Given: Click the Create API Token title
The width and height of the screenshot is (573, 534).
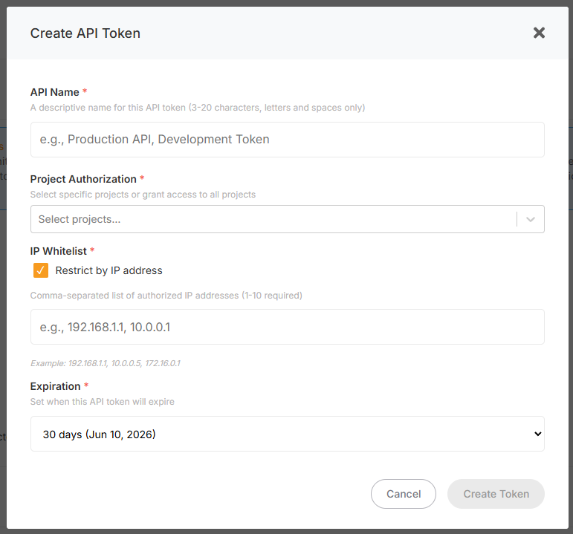Looking at the screenshot, I should (85, 33).
